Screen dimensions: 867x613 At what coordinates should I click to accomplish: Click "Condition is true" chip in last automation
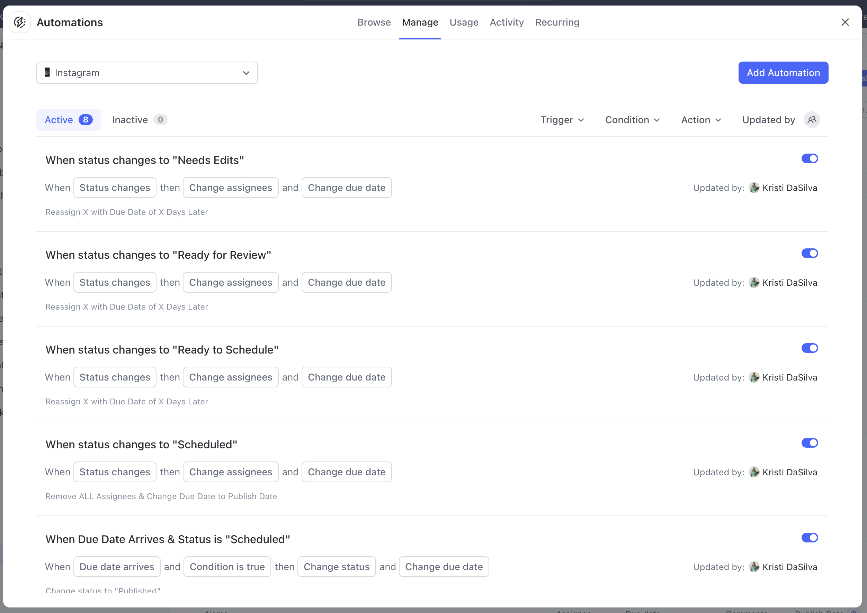pyautogui.click(x=227, y=567)
